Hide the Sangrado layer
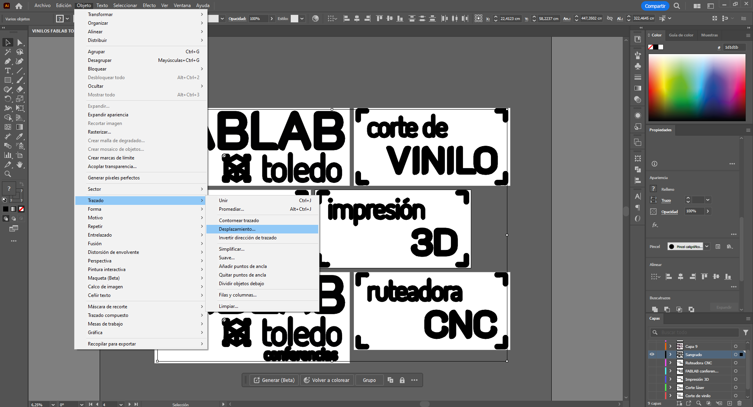This screenshot has height=407, width=753. coord(652,355)
